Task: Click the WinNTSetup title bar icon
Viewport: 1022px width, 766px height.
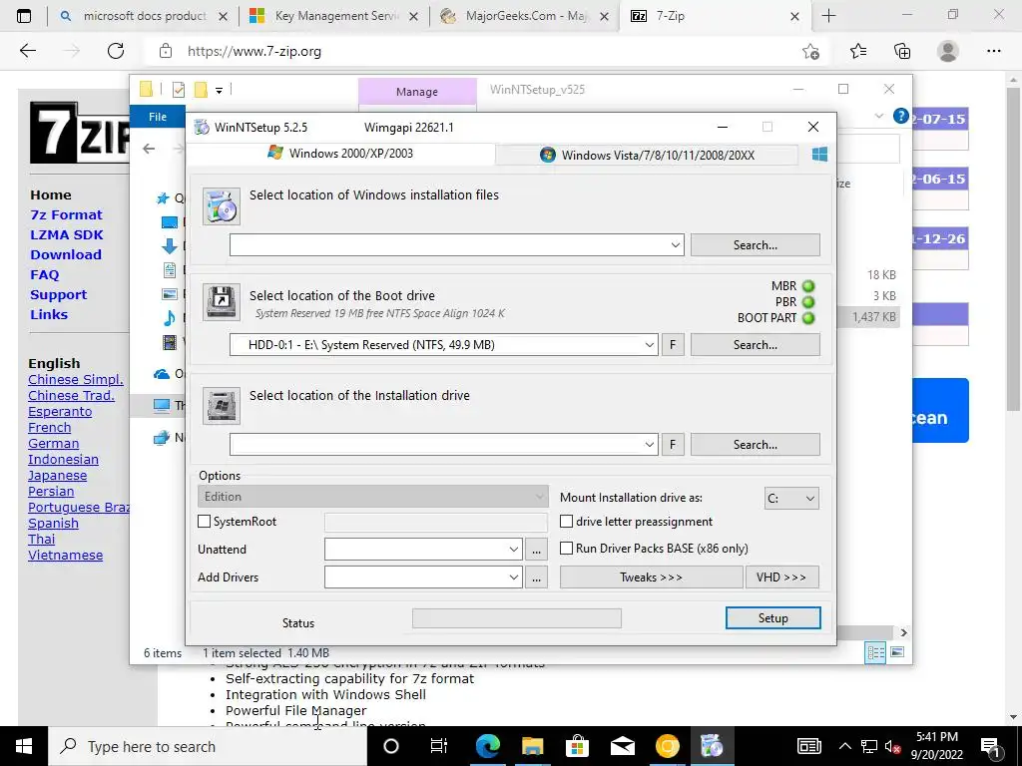Action: point(202,127)
